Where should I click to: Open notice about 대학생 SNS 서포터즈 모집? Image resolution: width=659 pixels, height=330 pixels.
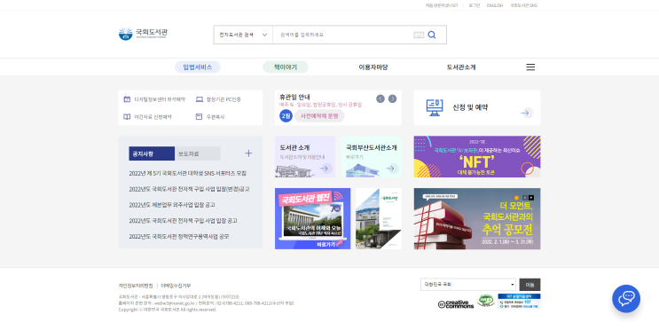coord(187,173)
